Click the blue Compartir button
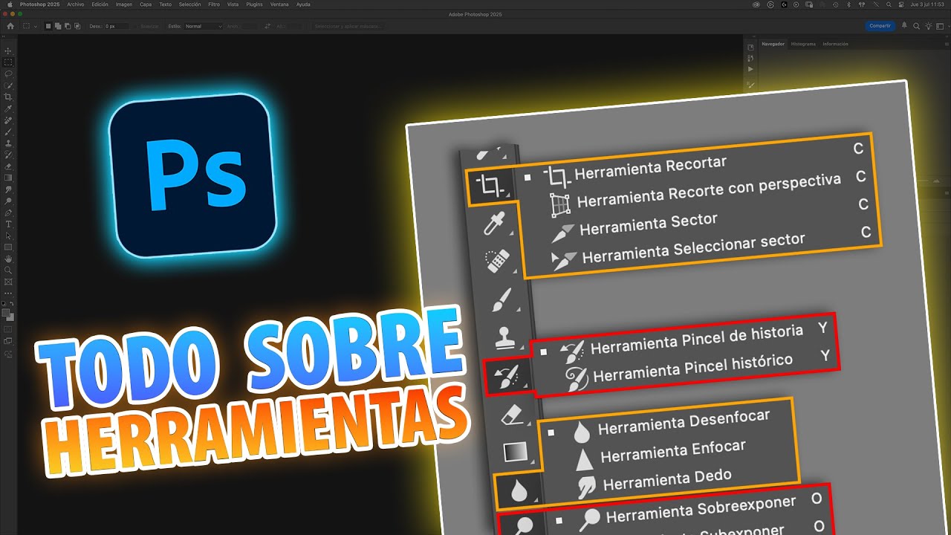 click(x=880, y=26)
